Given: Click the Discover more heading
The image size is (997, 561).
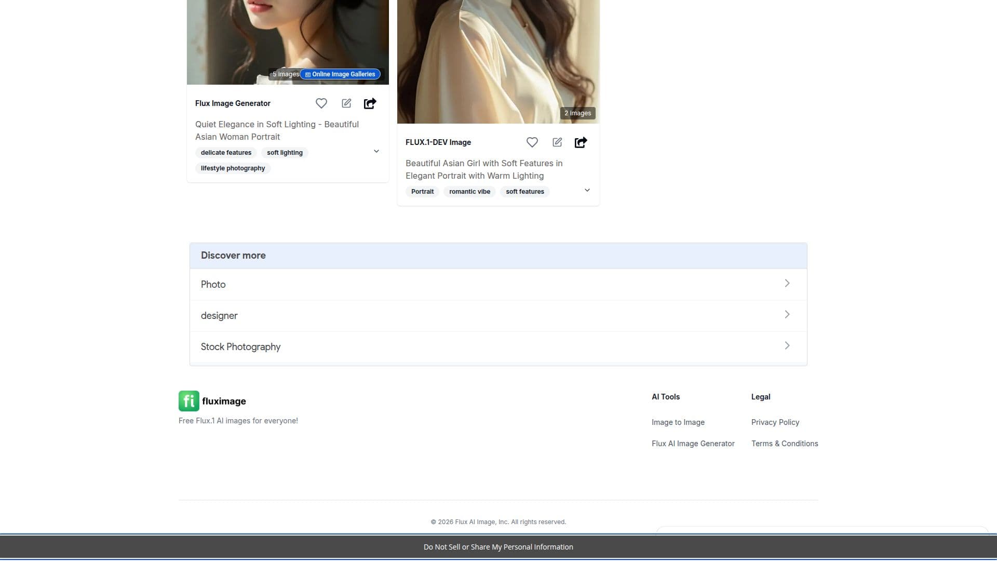Looking at the screenshot, I should pos(233,256).
